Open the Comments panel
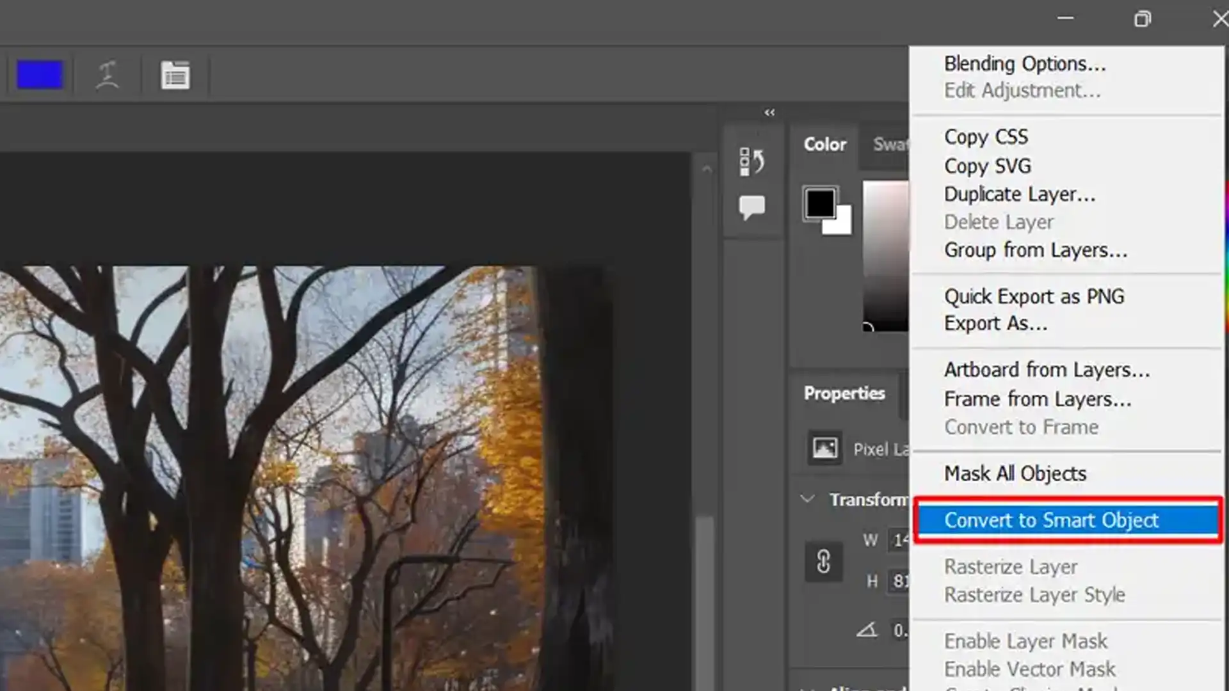1229x691 pixels. [x=753, y=206]
